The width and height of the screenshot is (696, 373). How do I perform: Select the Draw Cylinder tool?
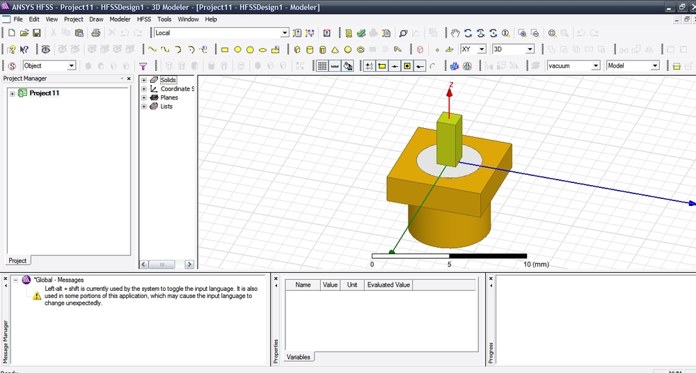pyautogui.click(x=310, y=49)
